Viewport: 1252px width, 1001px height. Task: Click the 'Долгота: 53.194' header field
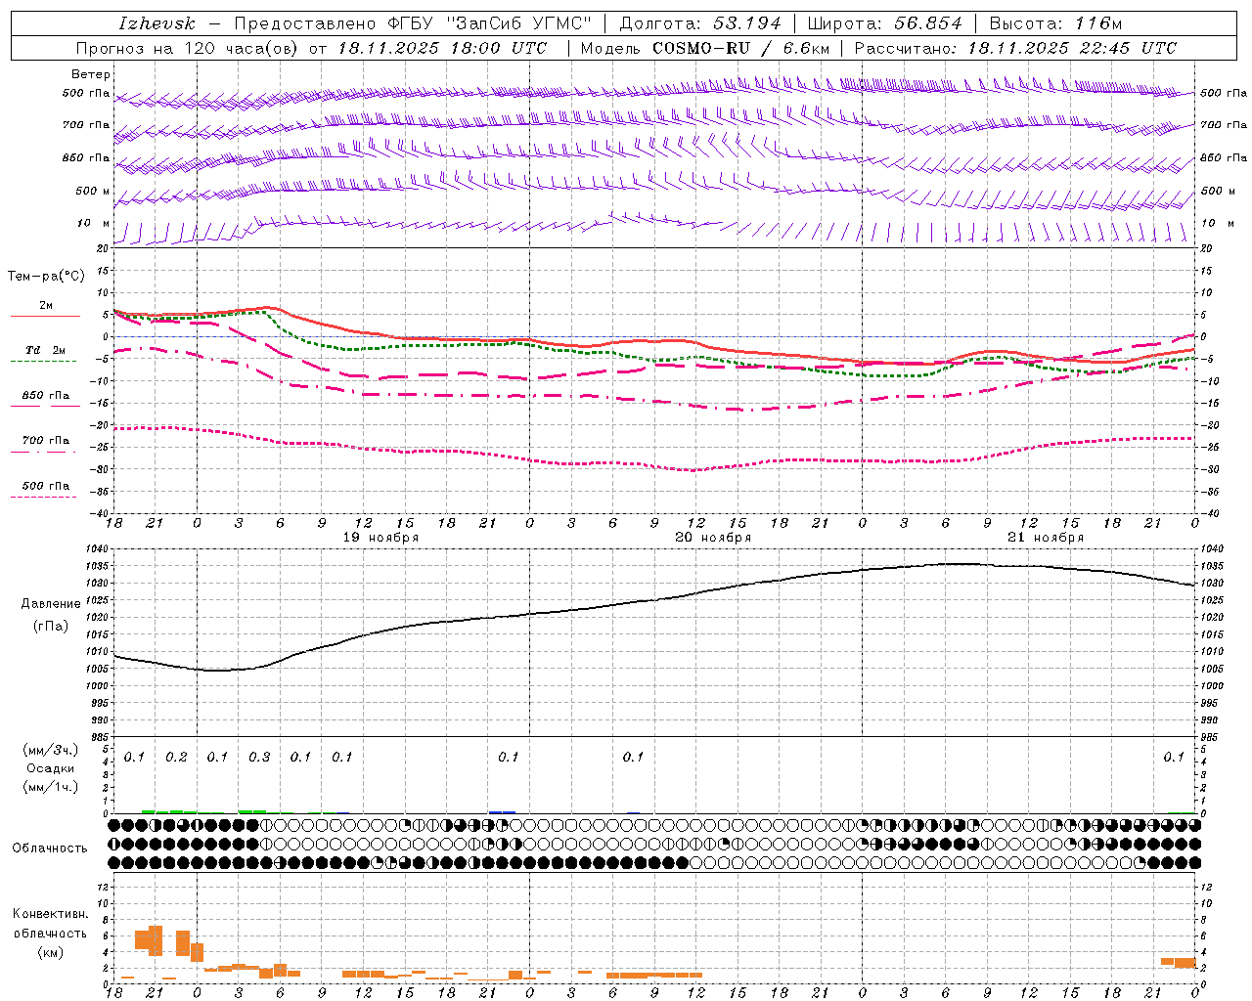699,23
